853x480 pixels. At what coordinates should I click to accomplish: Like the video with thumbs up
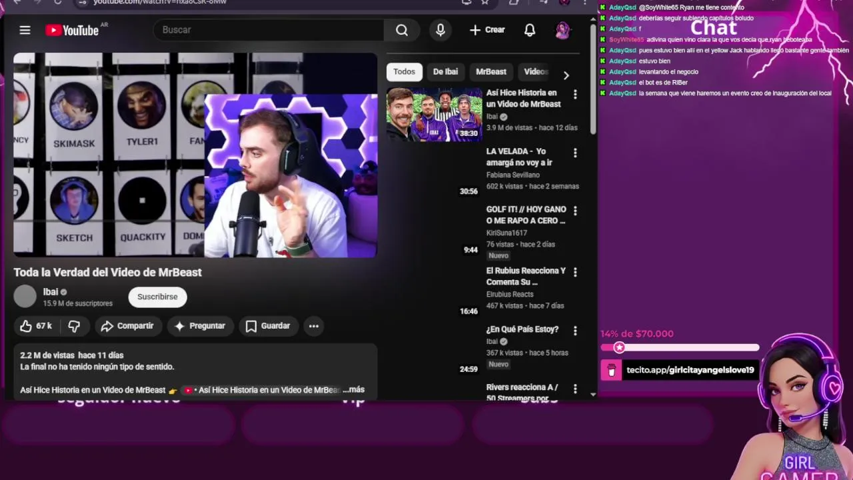coord(36,326)
